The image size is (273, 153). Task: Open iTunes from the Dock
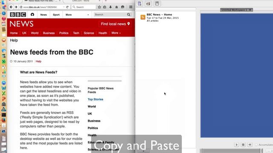4,19
